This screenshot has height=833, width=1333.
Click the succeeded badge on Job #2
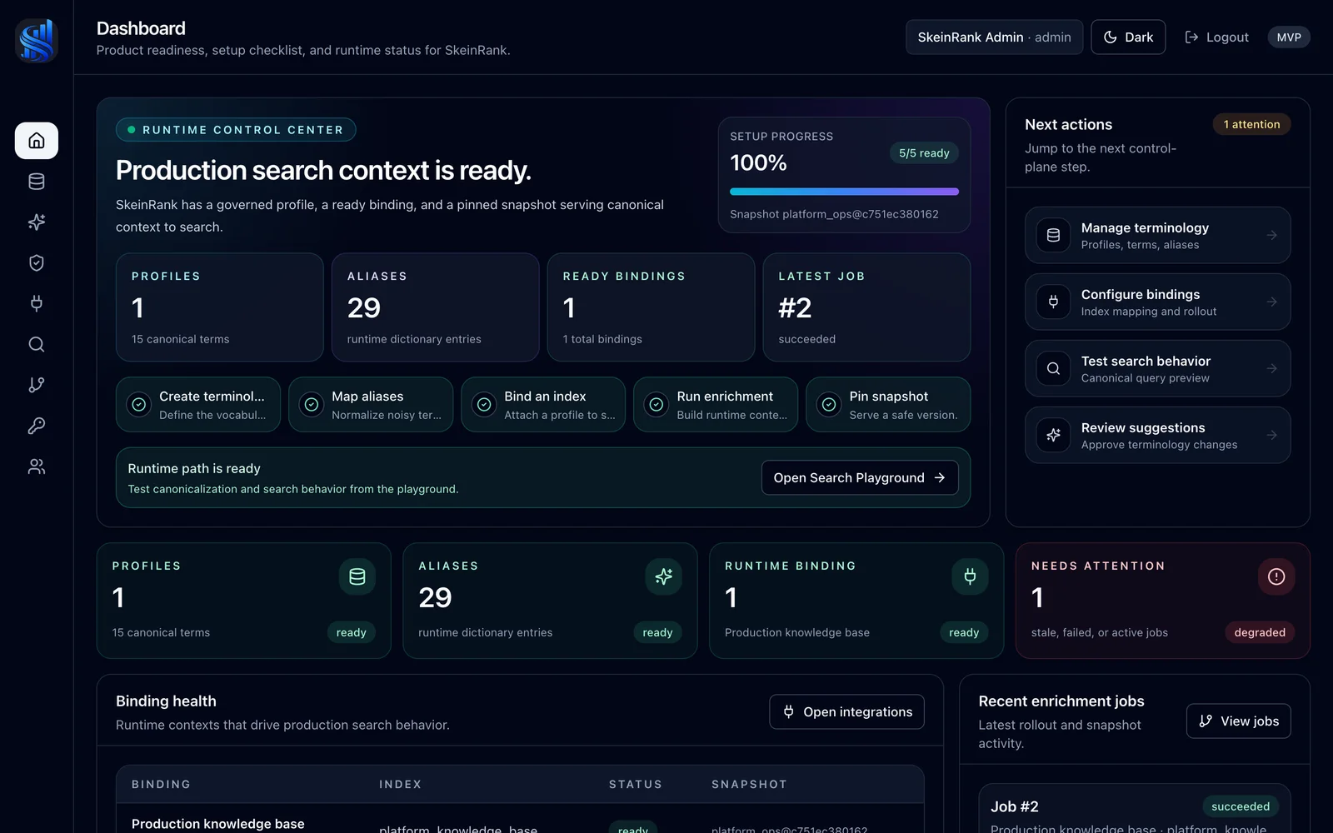[x=1241, y=806]
